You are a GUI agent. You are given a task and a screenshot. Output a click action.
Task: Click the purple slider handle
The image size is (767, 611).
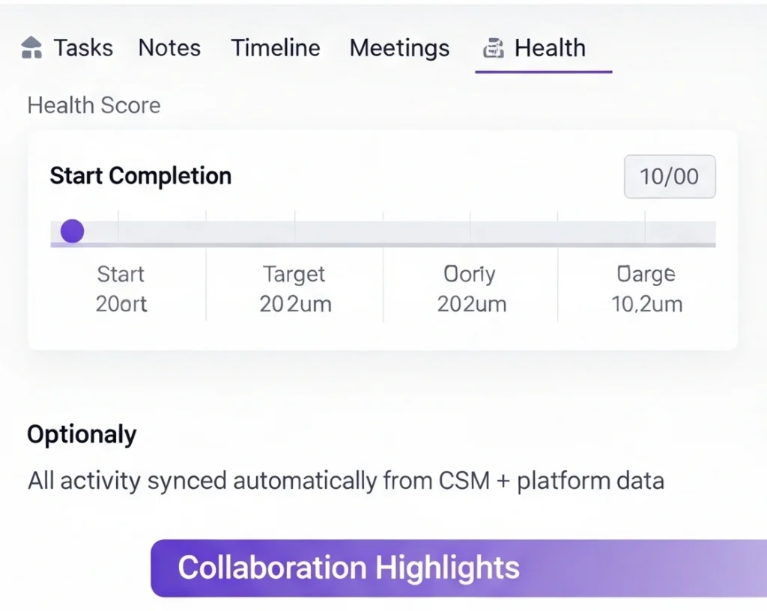(72, 231)
